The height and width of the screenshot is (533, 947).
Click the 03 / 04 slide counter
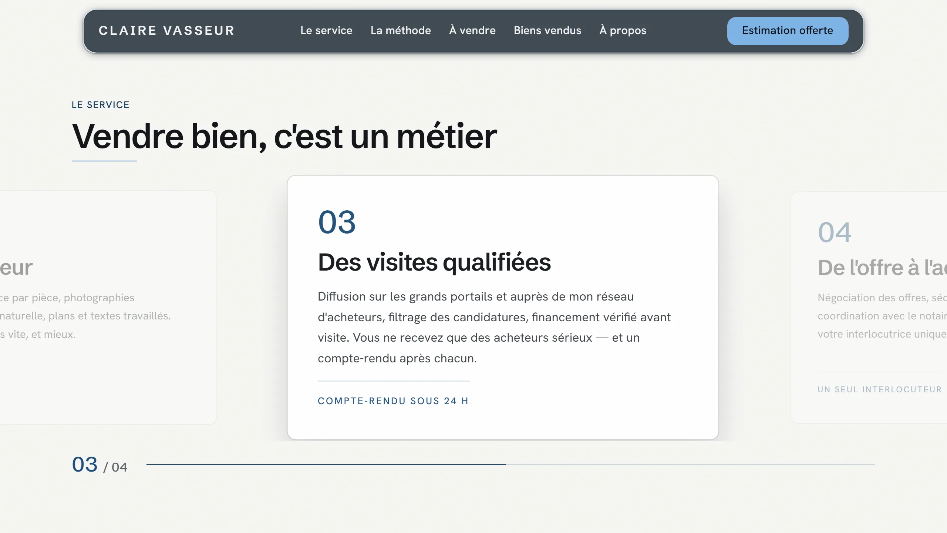(x=100, y=465)
